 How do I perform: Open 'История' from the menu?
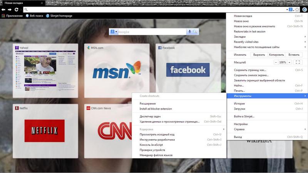[267, 103]
